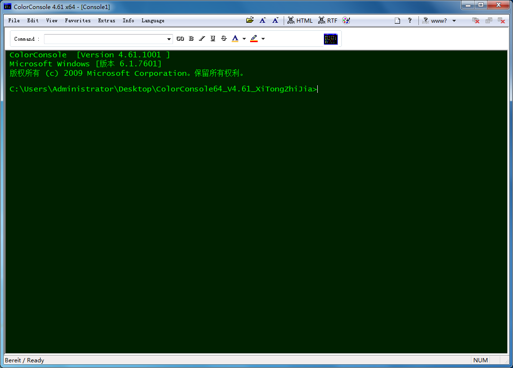Viewport: 513px width, 368px height.
Task: Click the www? internet button
Action: click(x=435, y=21)
